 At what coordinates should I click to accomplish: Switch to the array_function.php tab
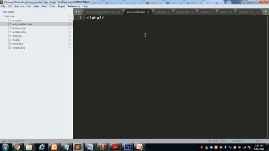coord(136,12)
